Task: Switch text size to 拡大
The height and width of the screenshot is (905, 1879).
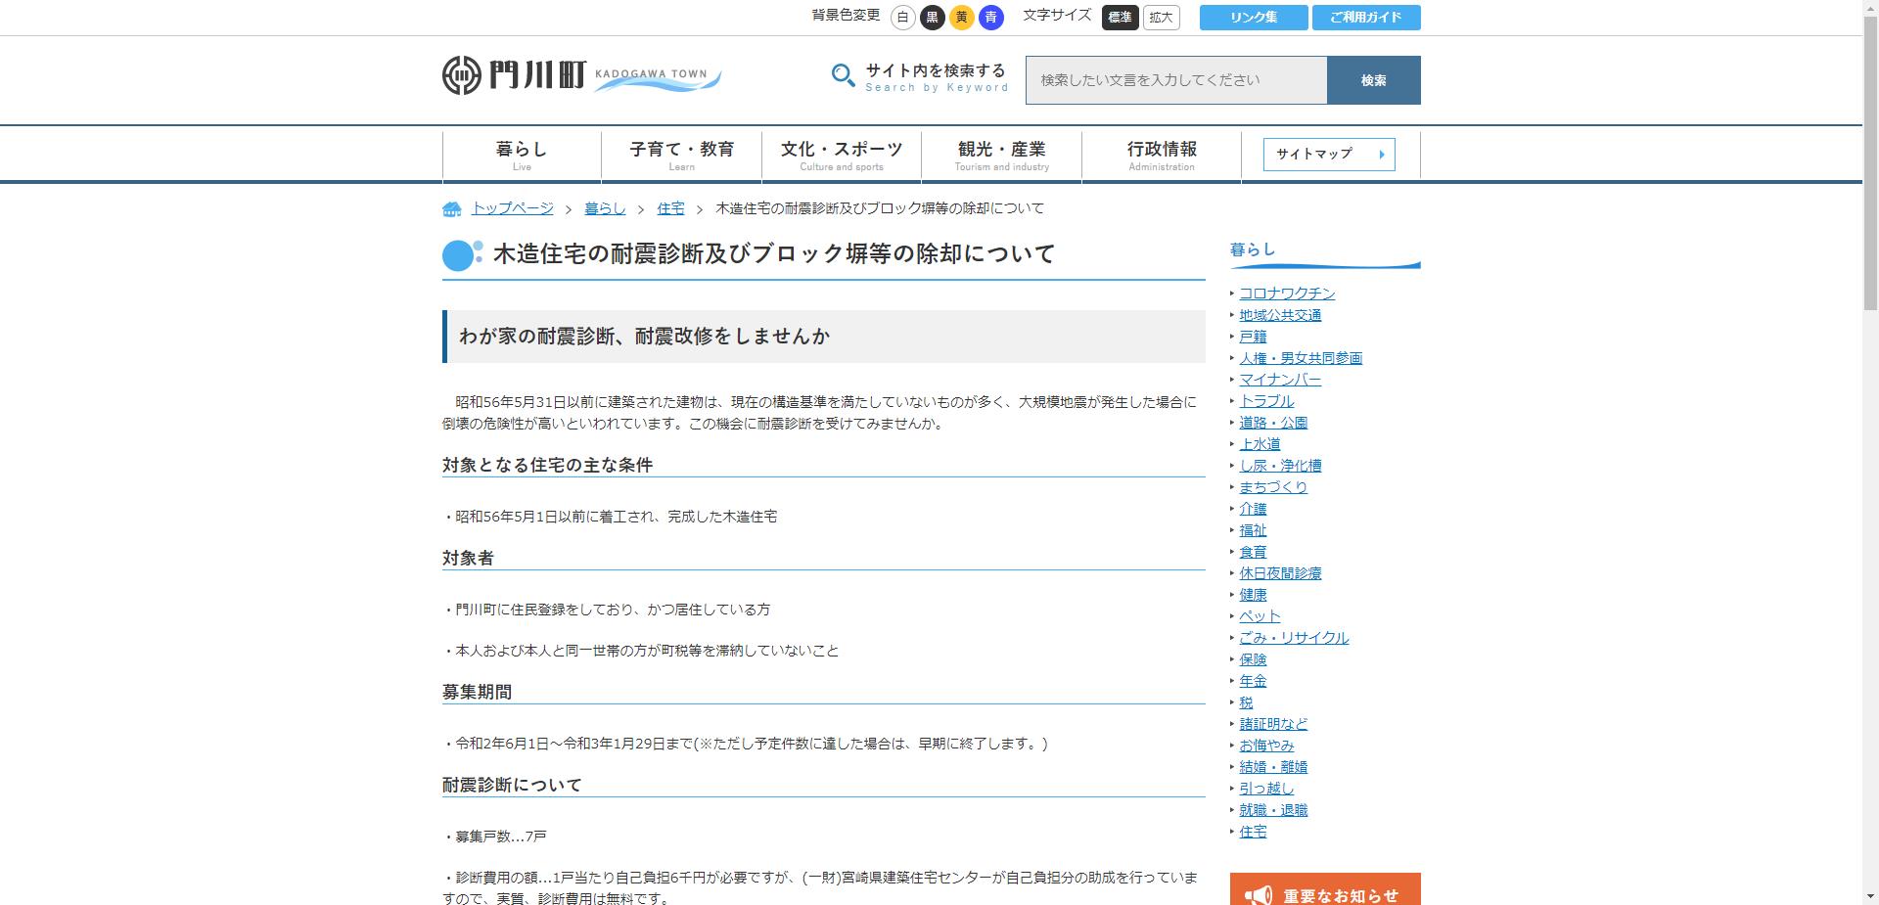Action: pos(1160,18)
